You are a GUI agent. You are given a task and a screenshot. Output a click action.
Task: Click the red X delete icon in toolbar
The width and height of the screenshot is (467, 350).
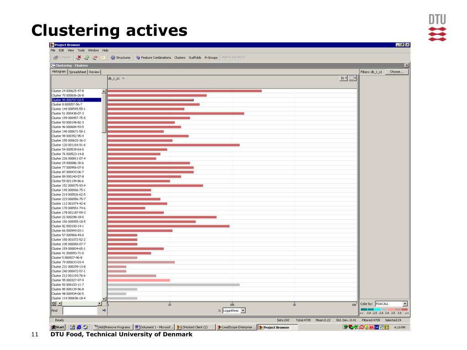[79, 57]
